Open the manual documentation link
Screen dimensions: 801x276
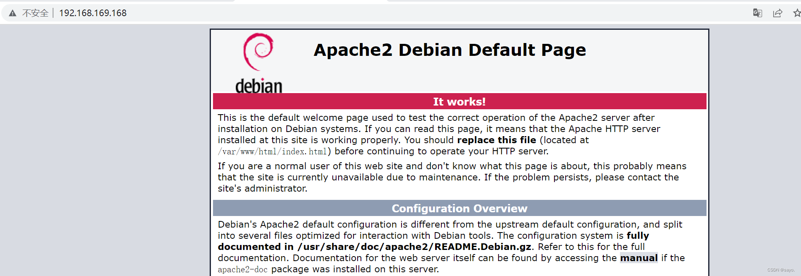[x=639, y=258]
